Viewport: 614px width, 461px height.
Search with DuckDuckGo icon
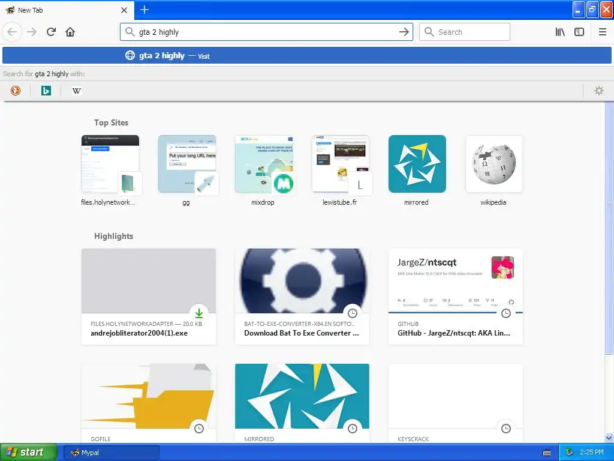point(15,91)
